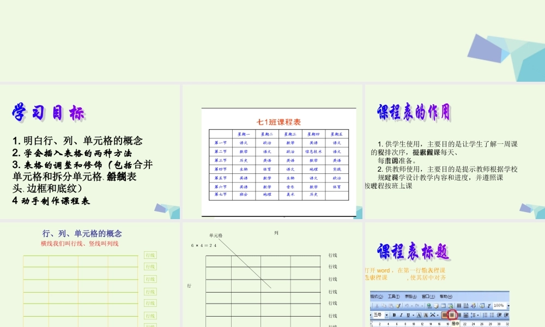Click the Tables and Borders icon
Image resolution: width=545 pixels, height=327 pixels.
point(436,305)
